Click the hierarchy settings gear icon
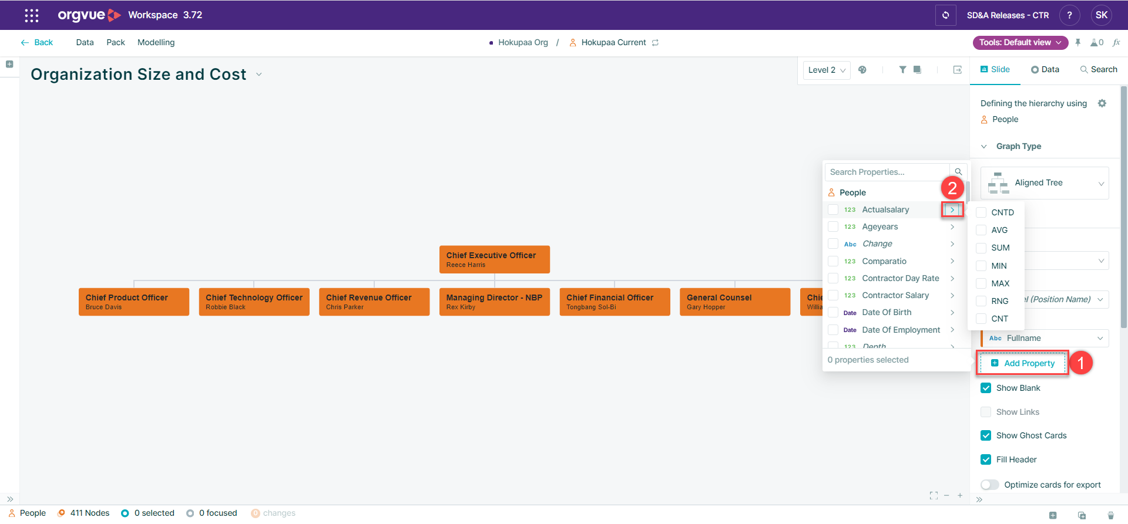 (1102, 103)
